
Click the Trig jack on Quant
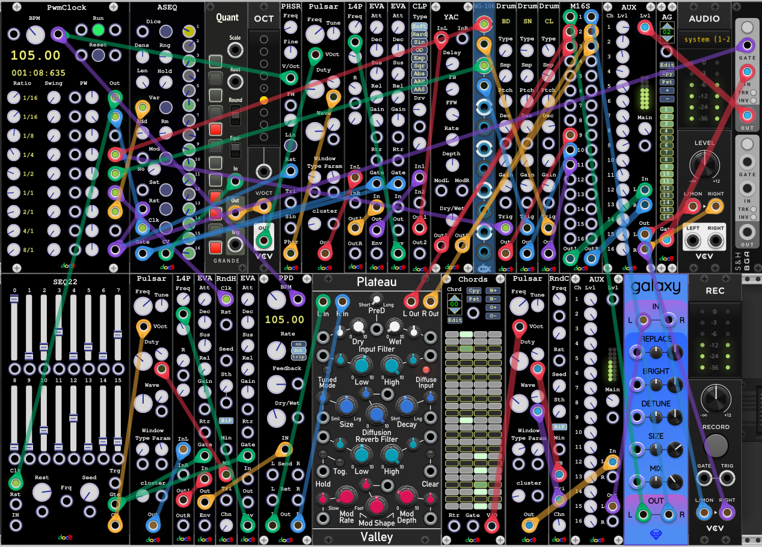(235, 245)
